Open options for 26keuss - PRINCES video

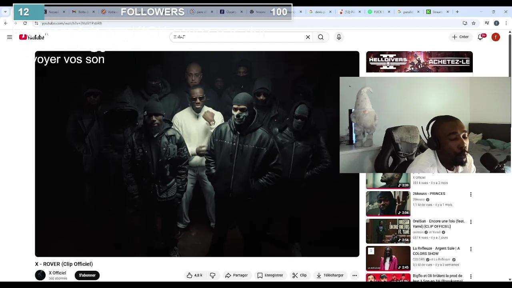[471, 194]
